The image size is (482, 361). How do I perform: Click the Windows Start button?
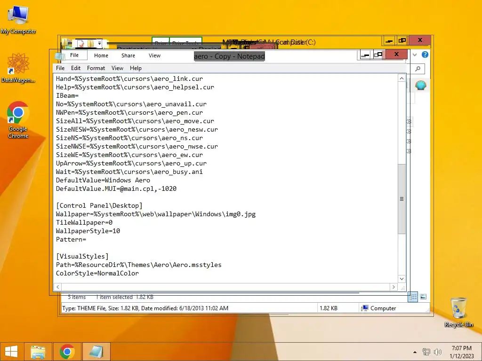(x=11, y=352)
